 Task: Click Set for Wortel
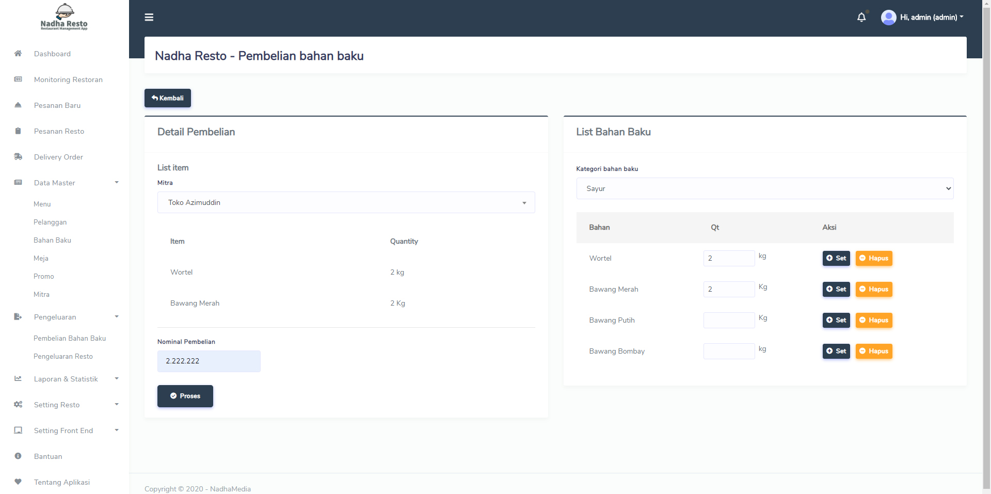coord(836,258)
